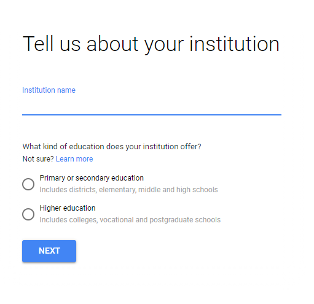Choose the option for elementary and high schools

[28, 184]
